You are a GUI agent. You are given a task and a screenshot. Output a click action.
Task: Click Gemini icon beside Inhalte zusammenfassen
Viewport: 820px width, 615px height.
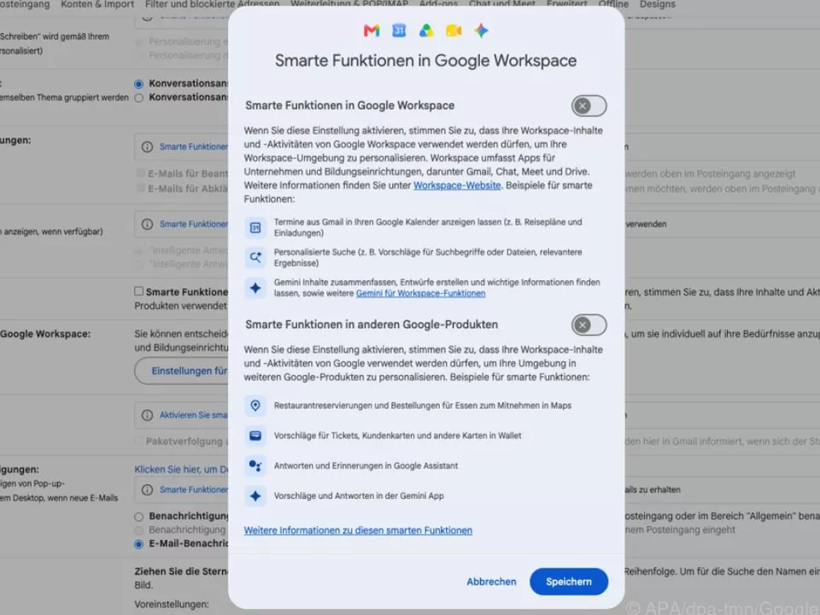coord(255,288)
